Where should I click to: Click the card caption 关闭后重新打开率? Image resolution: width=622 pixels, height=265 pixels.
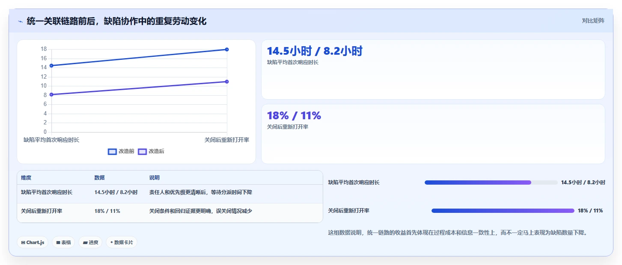click(x=287, y=127)
